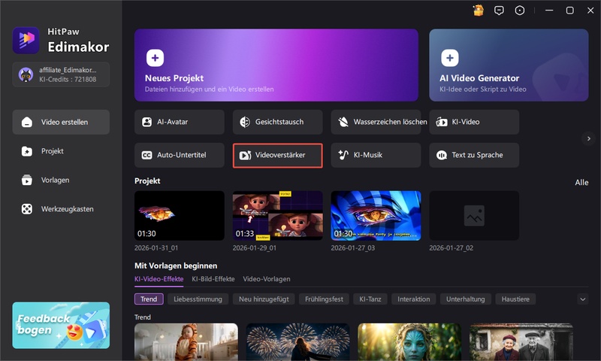Expand the category filter chevron
The image size is (601, 361).
pos(582,299)
